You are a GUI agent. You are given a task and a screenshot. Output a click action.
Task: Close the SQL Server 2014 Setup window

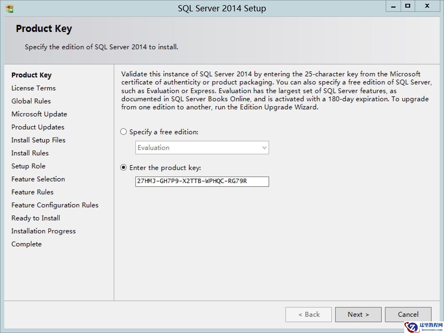pyautogui.click(x=427, y=6)
